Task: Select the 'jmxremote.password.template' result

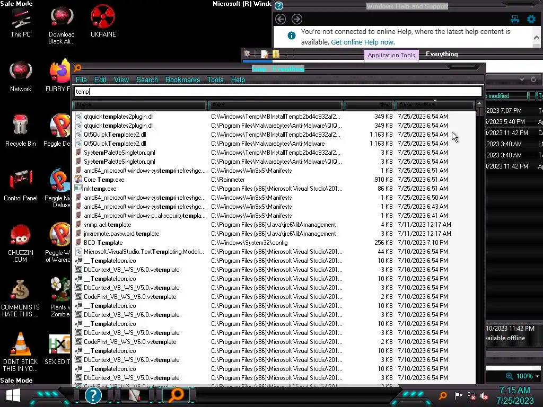Action: (x=121, y=234)
